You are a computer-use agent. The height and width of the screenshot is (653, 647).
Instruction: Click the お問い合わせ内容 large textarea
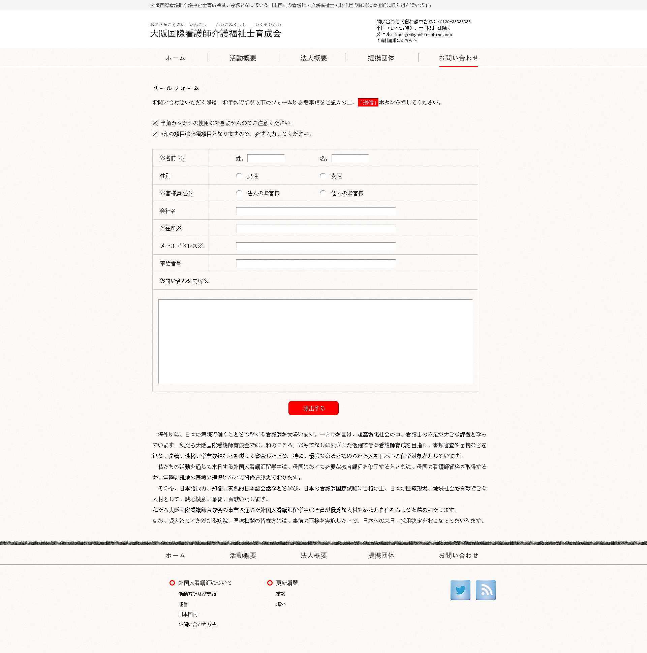[x=315, y=341]
